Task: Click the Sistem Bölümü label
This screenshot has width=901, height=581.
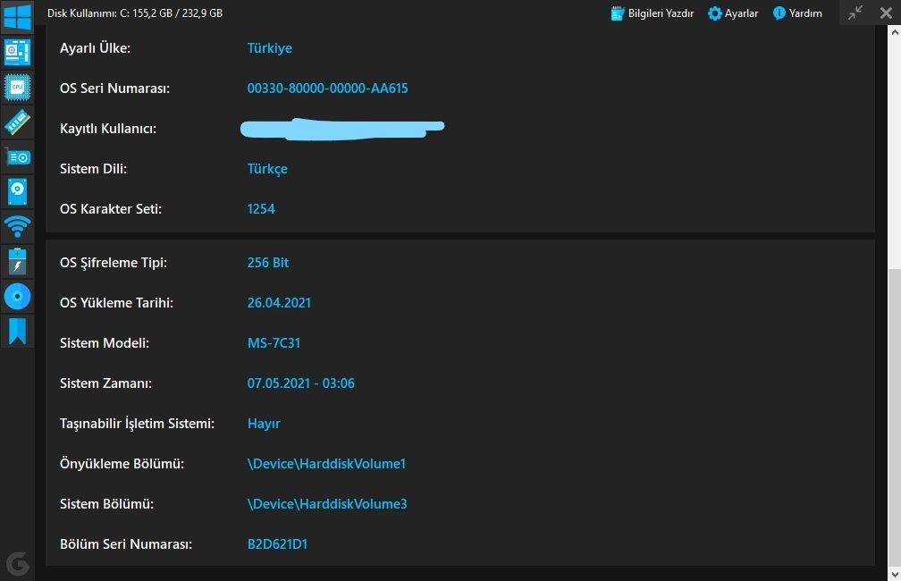Action: (107, 504)
